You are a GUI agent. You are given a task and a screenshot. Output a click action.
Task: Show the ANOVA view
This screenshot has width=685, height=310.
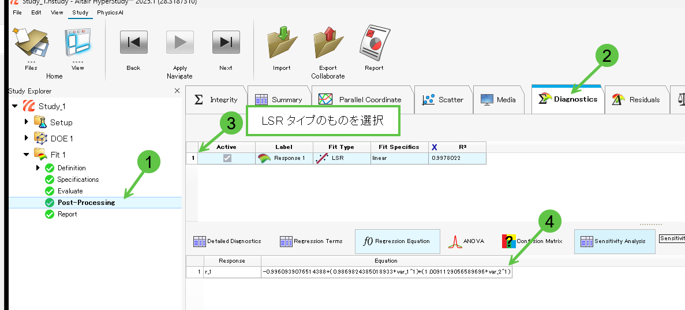(x=466, y=241)
